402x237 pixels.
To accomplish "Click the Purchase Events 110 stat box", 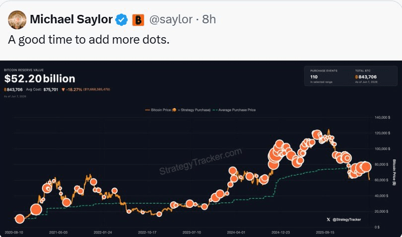I will click(x=324, y=76).
